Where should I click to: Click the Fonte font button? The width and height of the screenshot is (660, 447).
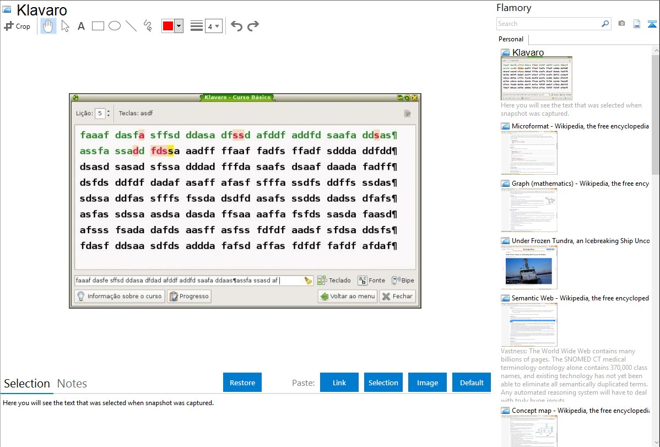(371, 280)
